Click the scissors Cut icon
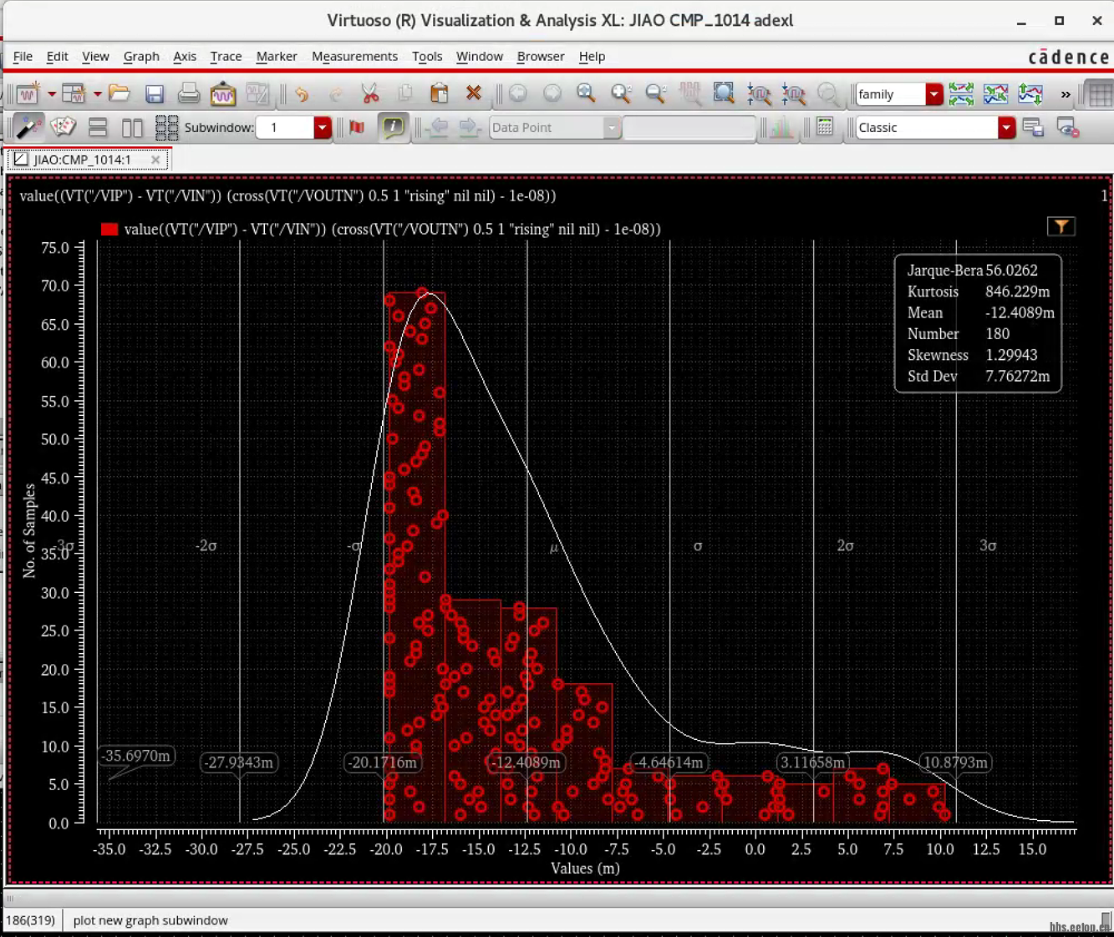 tap(369, 94)
